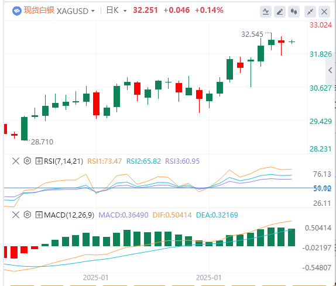Expand the RSI panel plus icon
Image resolution: width=336 pixels, height=286 pixels.
[39, 161]
